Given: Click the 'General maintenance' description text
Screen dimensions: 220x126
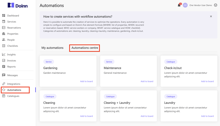Looking at the screenshot, I should (x=115, y=73).
